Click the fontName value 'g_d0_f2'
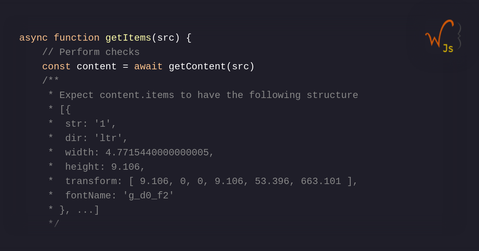The height and width of the screenshot is (251, 479). (148, 196)
